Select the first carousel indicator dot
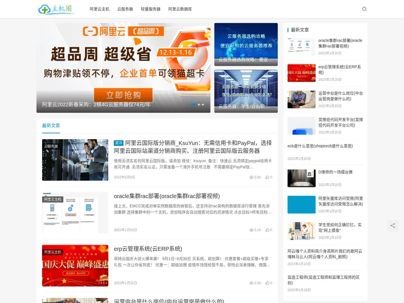Screen dimensions: 404x303 click(194, 104)
